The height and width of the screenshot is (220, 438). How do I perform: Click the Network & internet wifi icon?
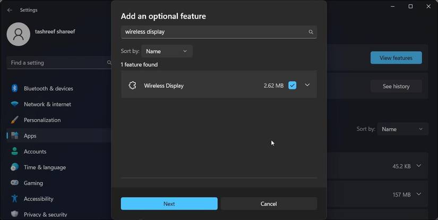(x=15, y=104)
